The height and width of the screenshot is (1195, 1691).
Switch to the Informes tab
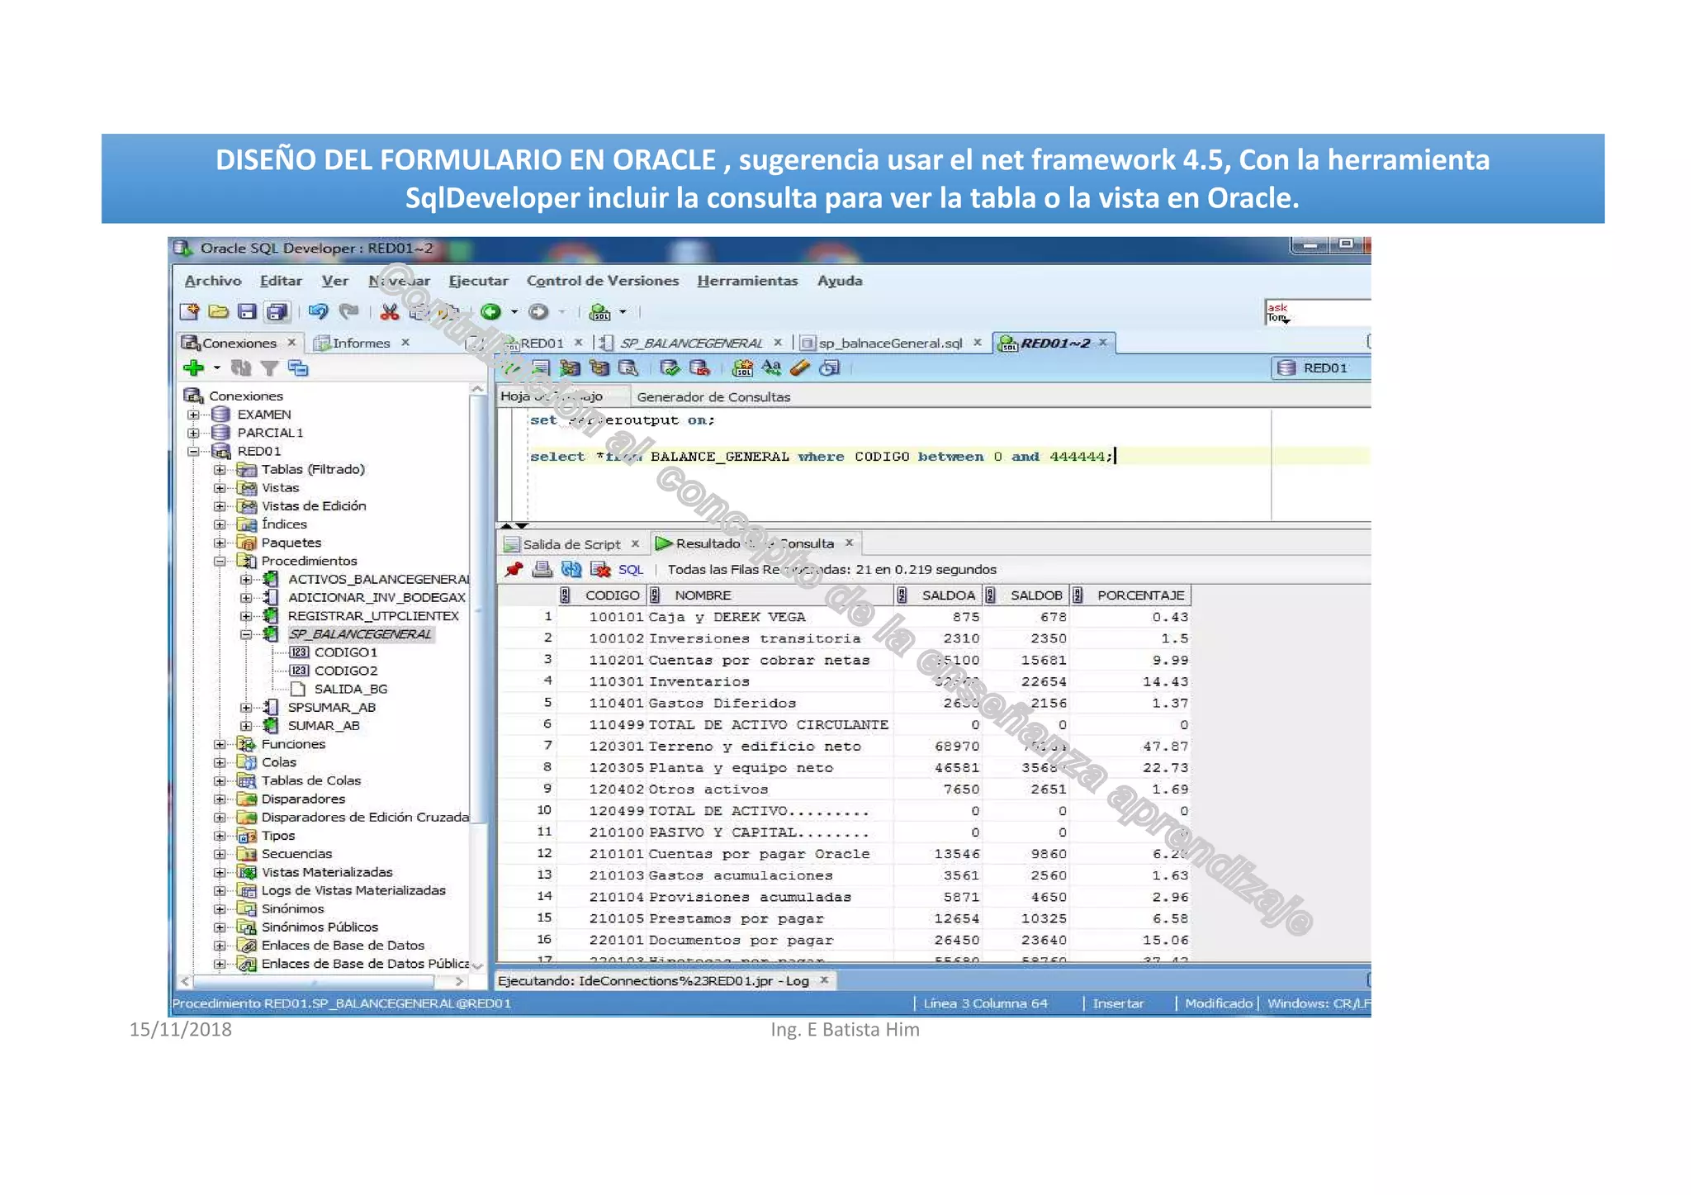361,343
